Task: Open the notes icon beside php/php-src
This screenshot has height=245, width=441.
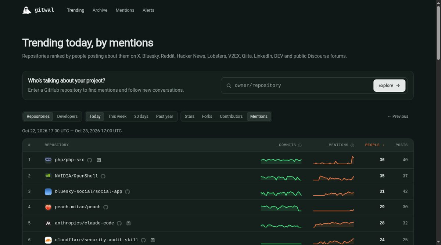Action: point(99,160)
